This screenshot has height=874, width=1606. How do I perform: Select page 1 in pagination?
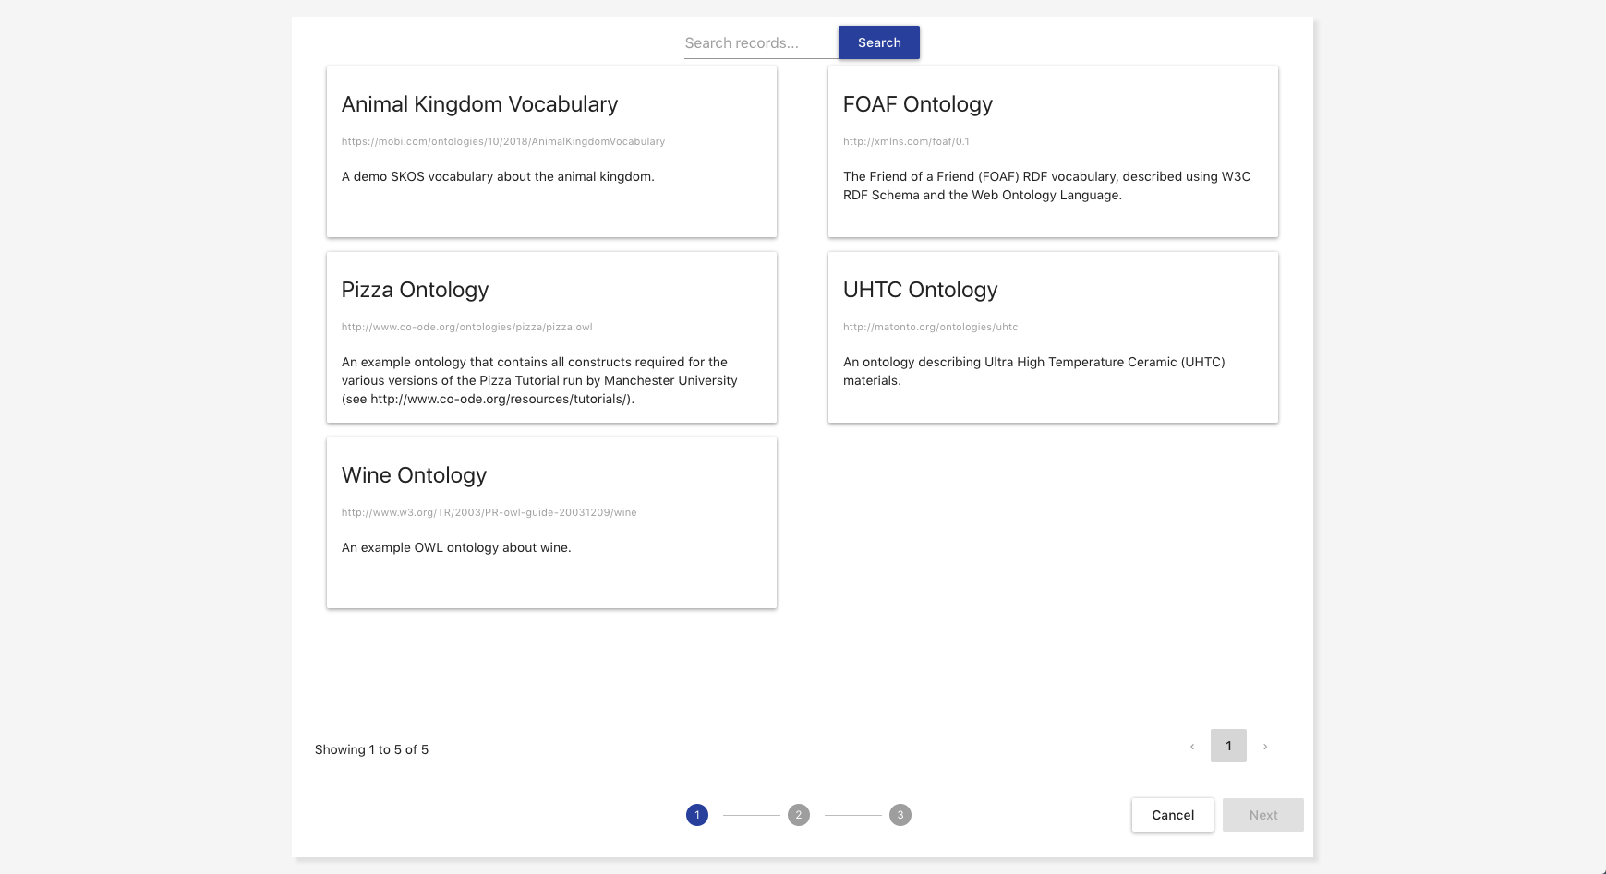click(1228, 746)
